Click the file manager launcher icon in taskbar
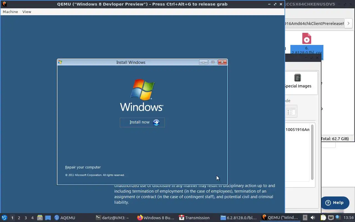355x222 pixels. [40, 218]
